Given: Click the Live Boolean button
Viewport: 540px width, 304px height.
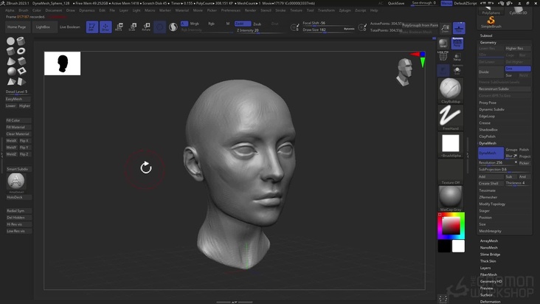Looking at the screenshot, I should point(69,27).
